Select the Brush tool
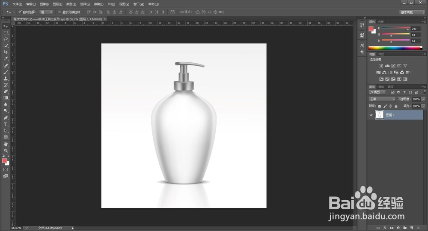 6,72
